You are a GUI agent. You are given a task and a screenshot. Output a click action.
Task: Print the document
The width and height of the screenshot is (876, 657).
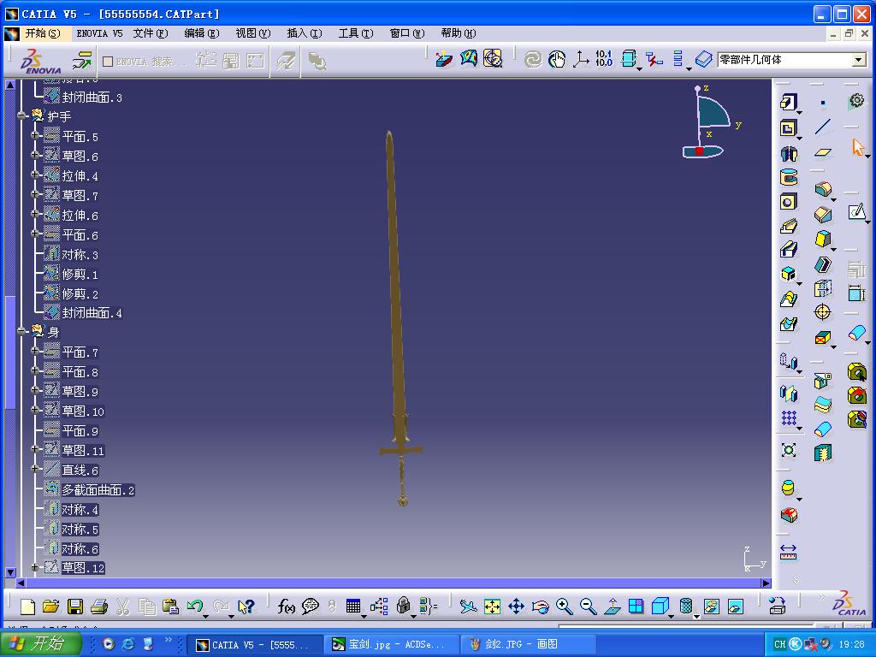pos(99,607)
